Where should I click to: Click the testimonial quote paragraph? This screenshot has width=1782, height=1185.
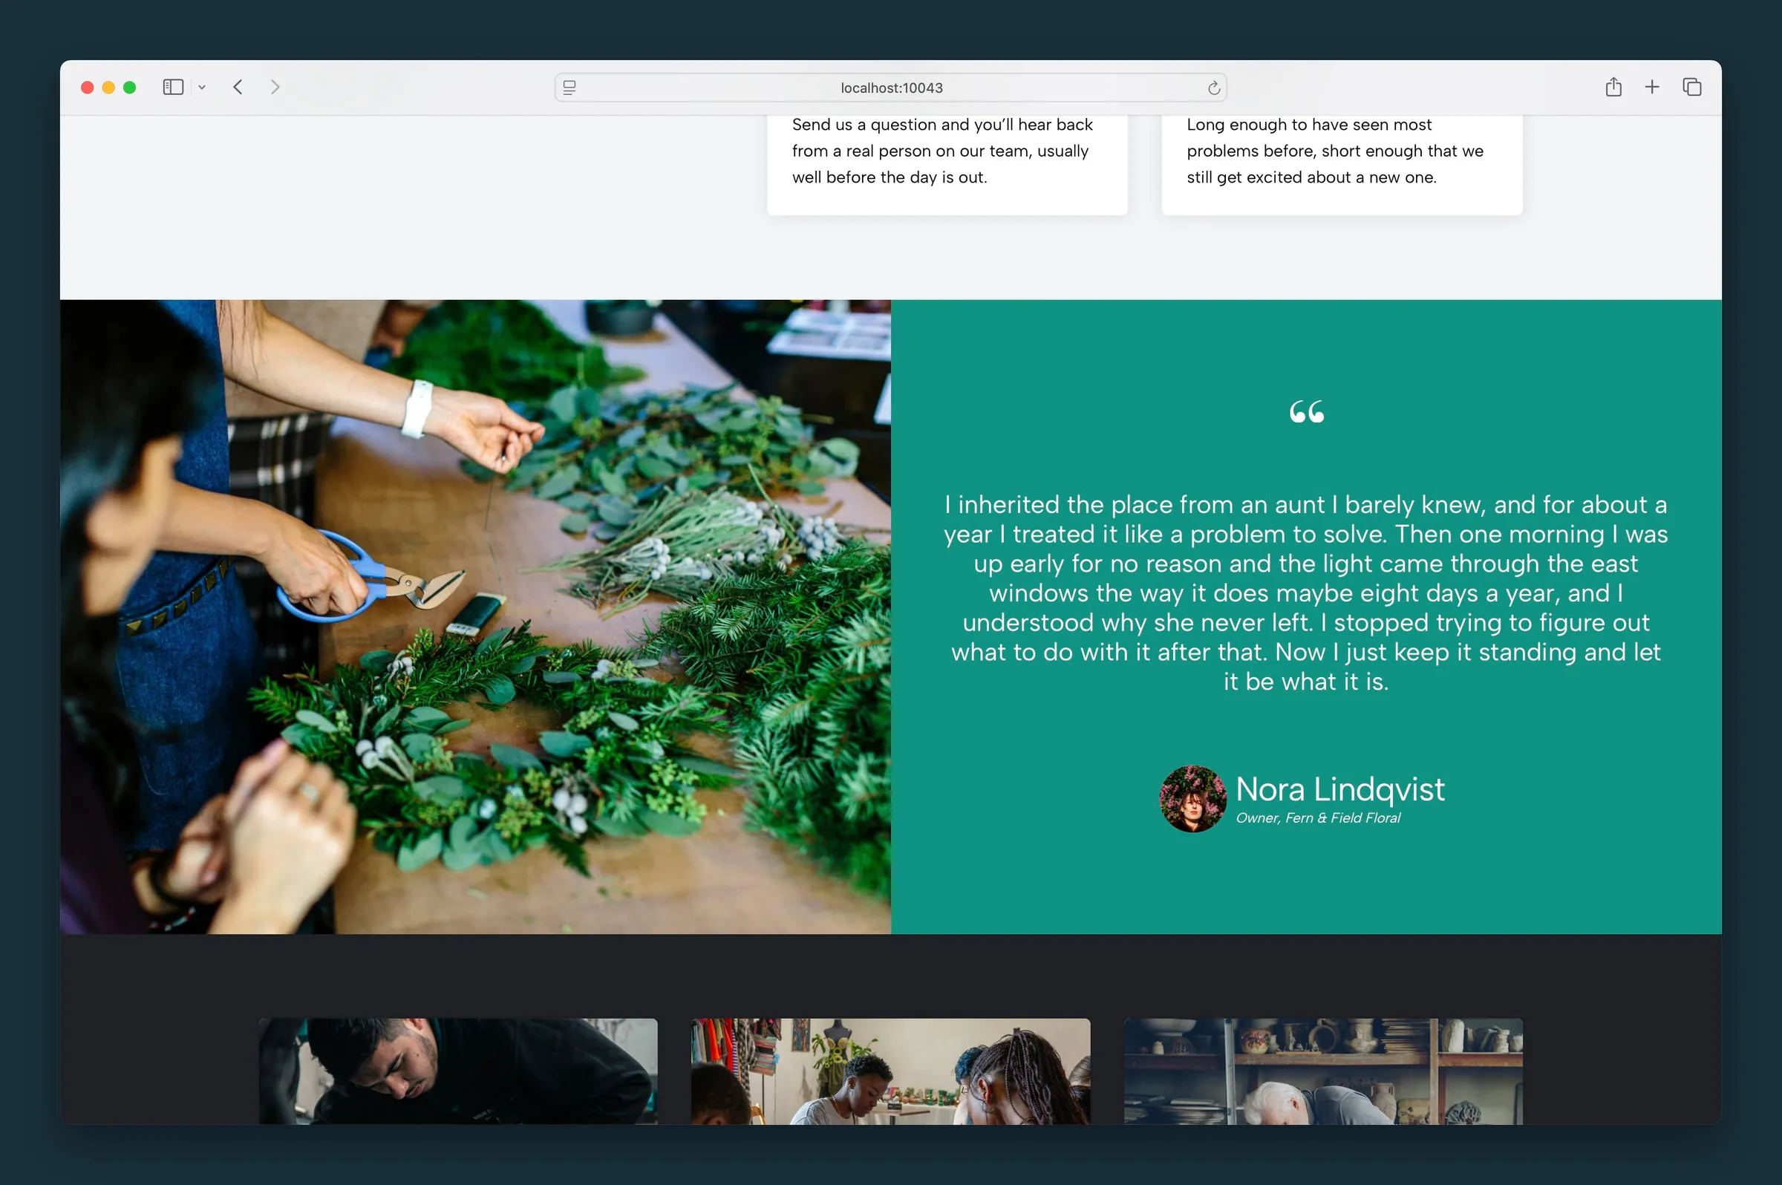click(1306, 592)
